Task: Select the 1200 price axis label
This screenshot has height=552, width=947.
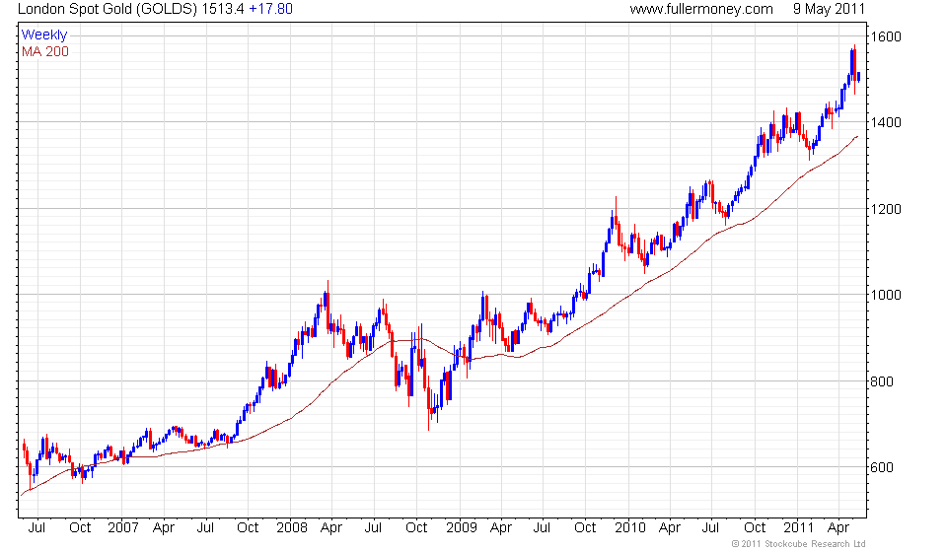Action: [x=886, y=209]
